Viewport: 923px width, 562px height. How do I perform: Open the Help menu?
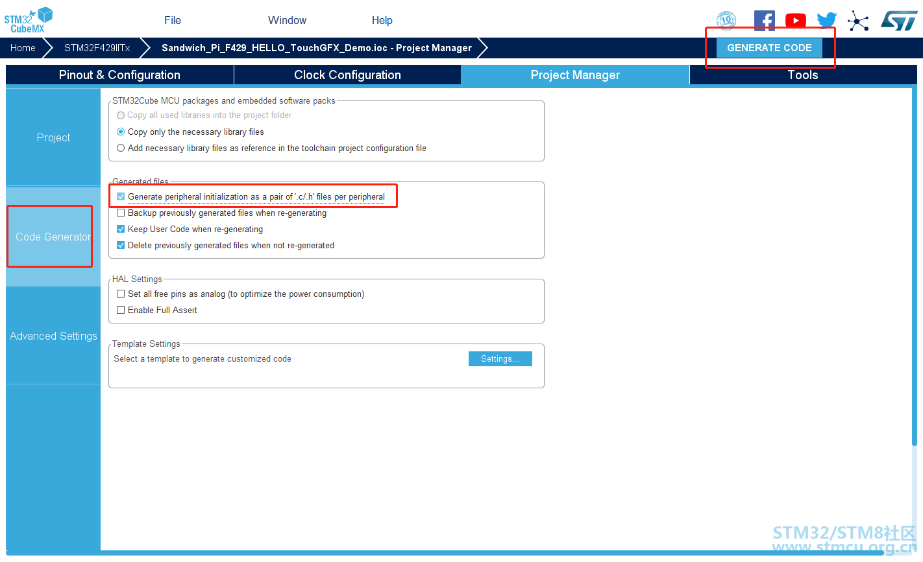click(382, 20)
